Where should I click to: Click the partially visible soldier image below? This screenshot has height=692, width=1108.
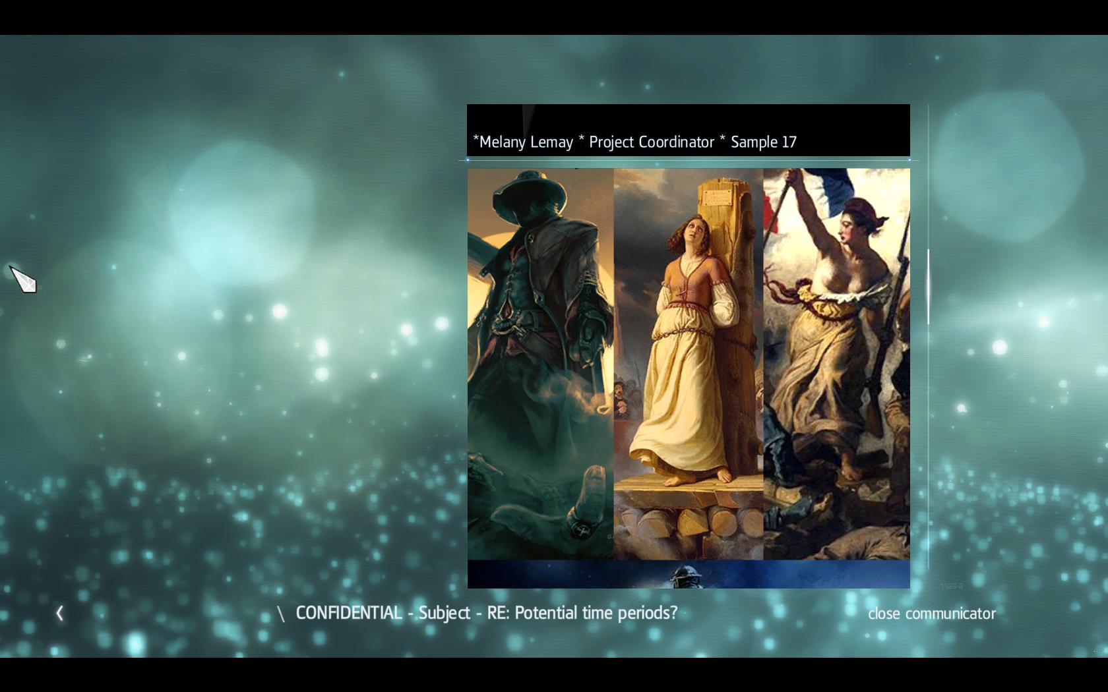689,575
